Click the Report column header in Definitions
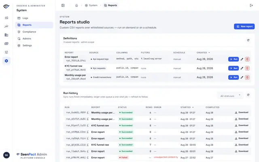Image resolution: width=259 pixels, height=162 pixels. [69, 53]
